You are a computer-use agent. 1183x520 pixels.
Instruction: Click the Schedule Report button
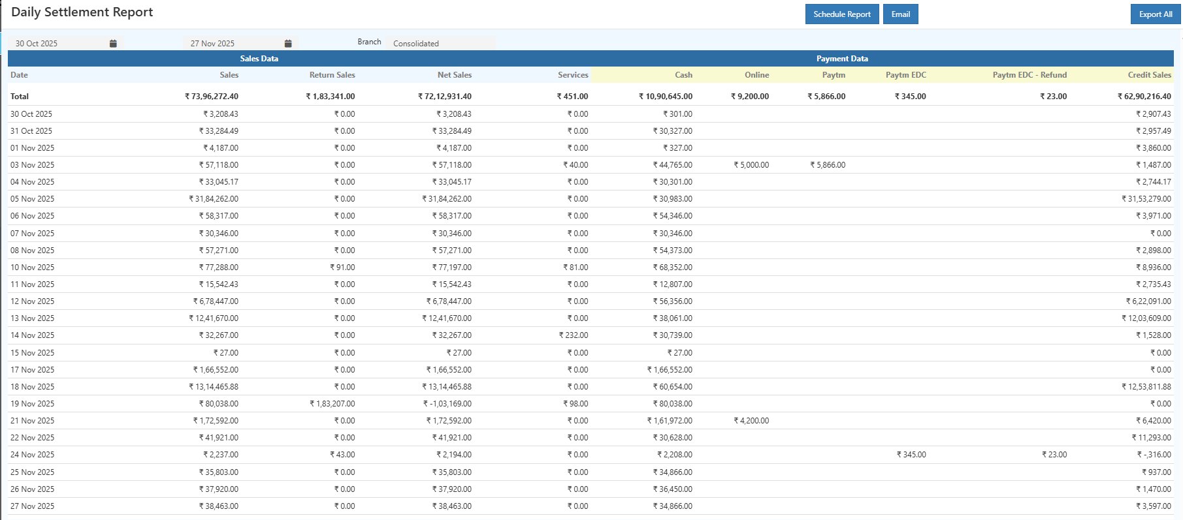click(841, 14)
